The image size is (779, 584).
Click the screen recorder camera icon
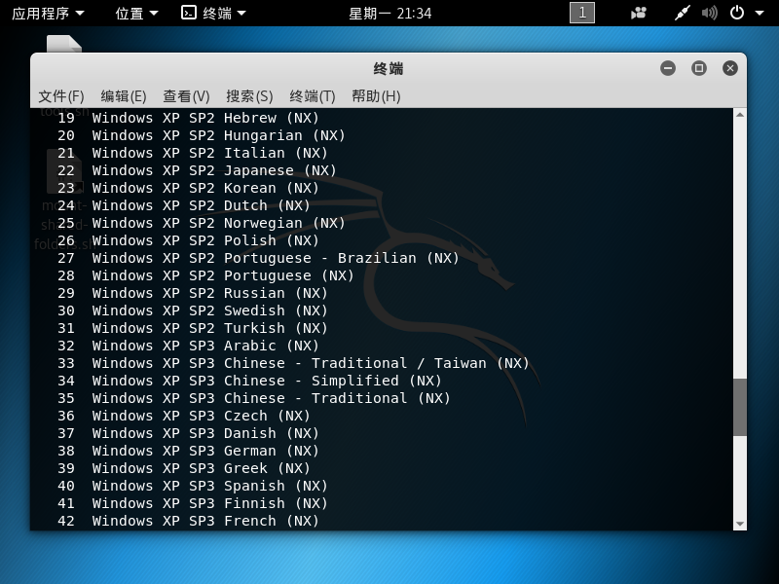[x=639, y=13]
